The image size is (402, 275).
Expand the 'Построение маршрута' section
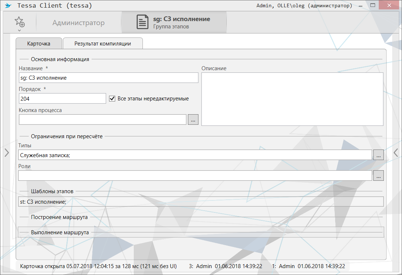(59, 217)
